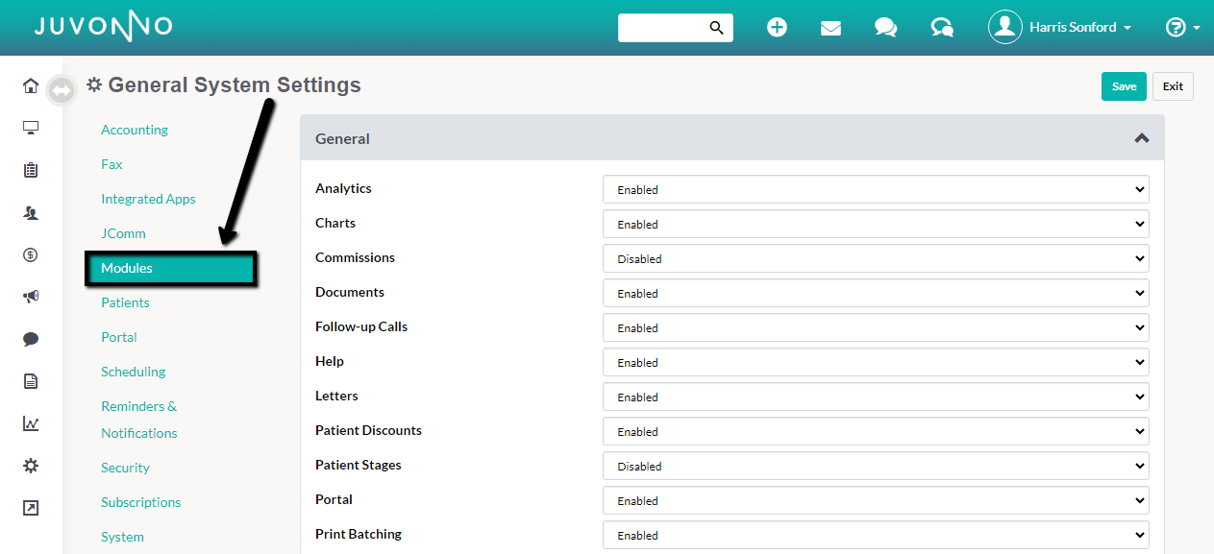Open the Patient Stages dropdown
This screenshot has height=554, width=1214.
tap(876, 466)
